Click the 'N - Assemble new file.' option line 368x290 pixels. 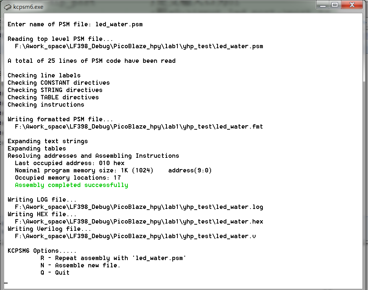(x=80, y=265)
